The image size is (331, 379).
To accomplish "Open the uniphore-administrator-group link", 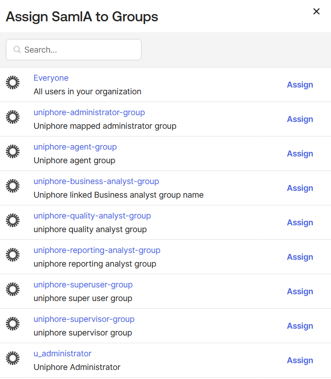I will click(x=89, y=112).
